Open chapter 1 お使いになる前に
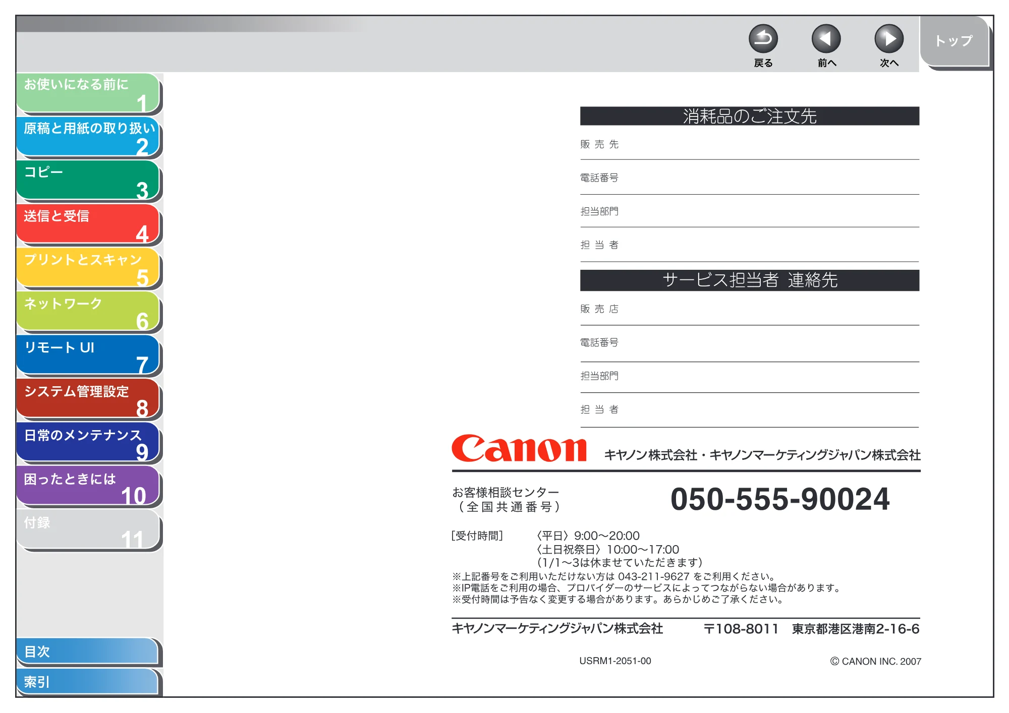1009x713 pixels. pyautogui.click(x=88, y=93)
